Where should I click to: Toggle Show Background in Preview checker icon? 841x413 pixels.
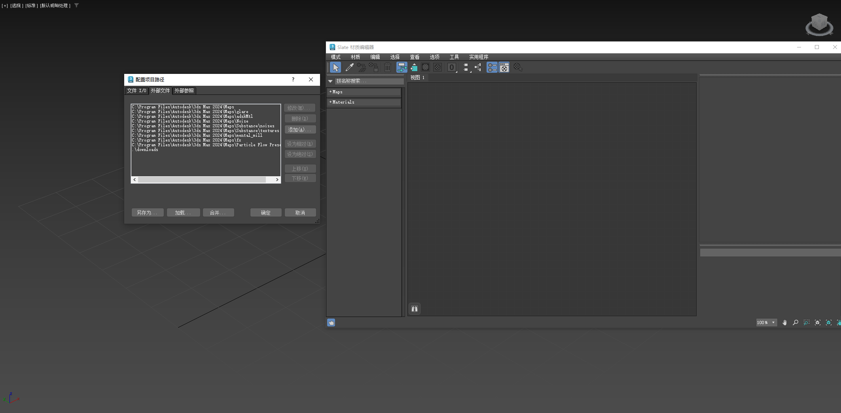point(438,68)
